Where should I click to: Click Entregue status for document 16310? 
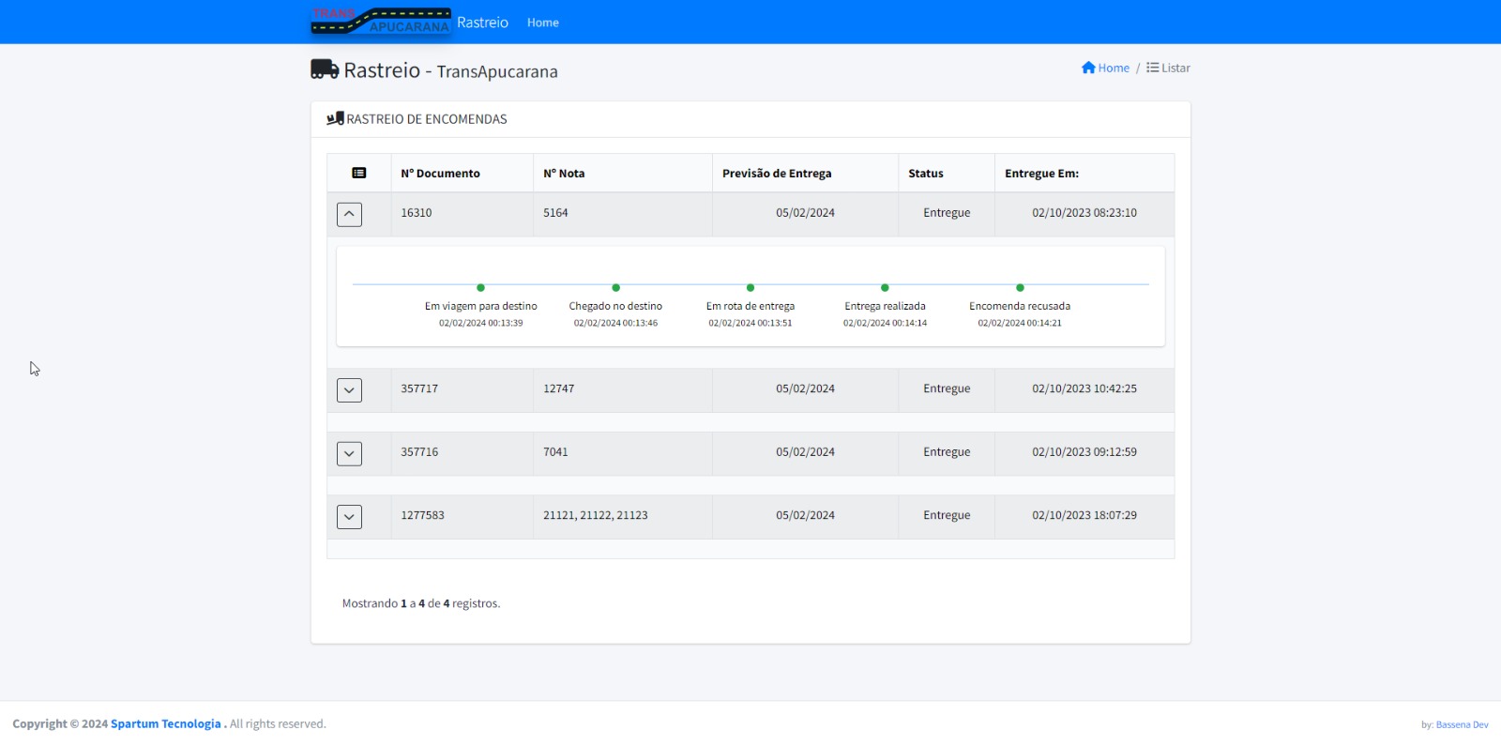tap(947, 213)
